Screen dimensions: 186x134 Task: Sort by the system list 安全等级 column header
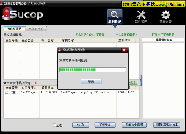(12, 41)
